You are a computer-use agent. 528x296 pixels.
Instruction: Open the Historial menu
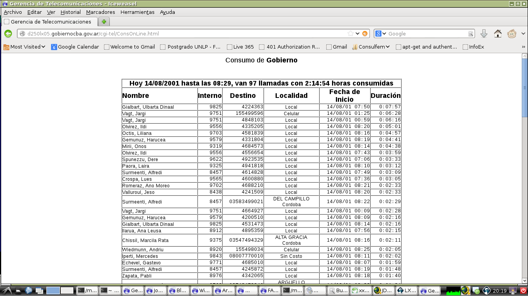pos(71,12)
